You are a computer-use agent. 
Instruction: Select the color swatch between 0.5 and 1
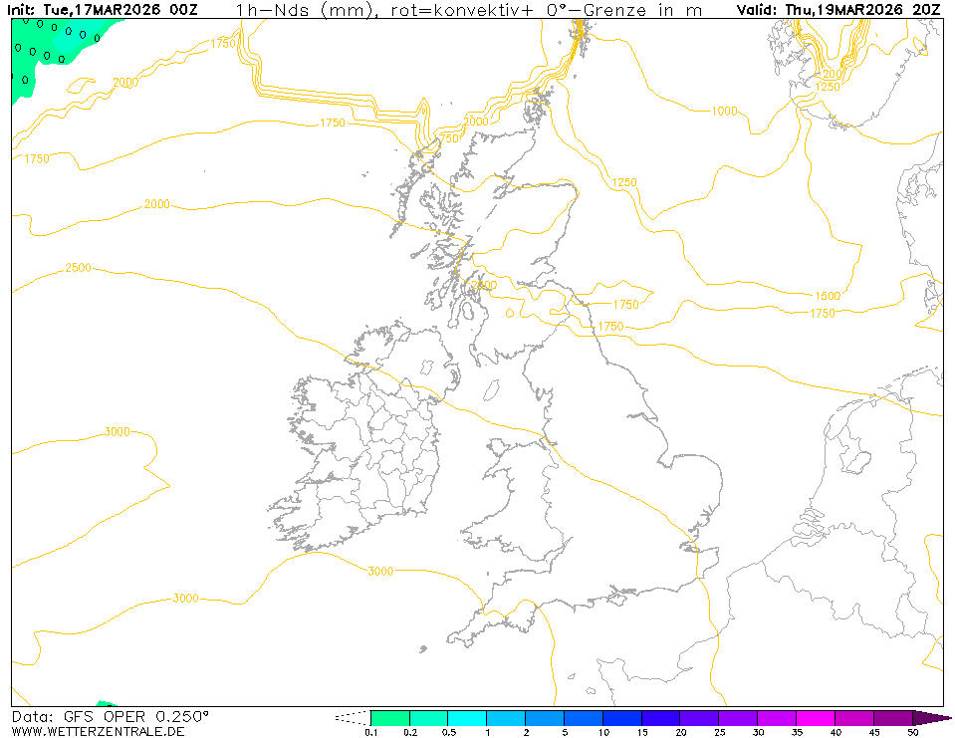click(x=467, y=717)
